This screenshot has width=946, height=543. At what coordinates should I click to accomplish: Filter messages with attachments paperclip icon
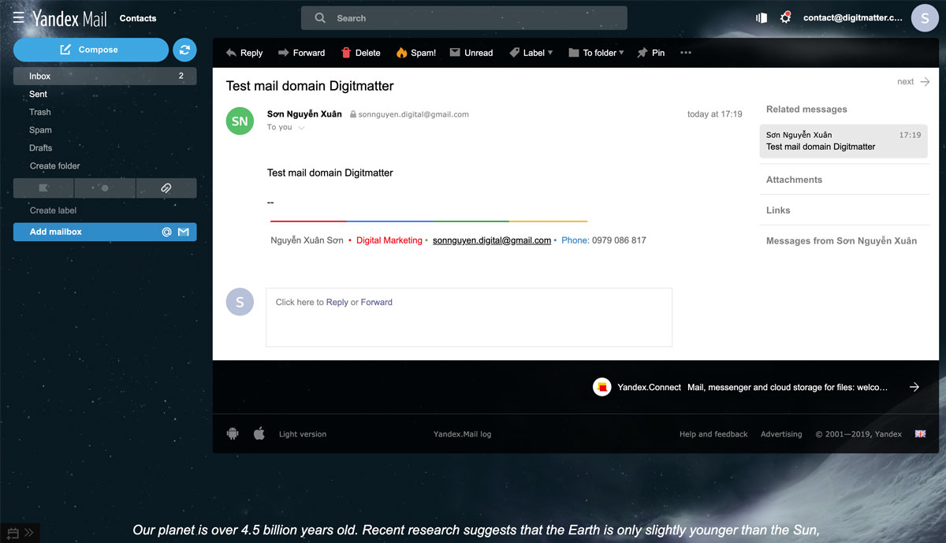coord(166,188)
